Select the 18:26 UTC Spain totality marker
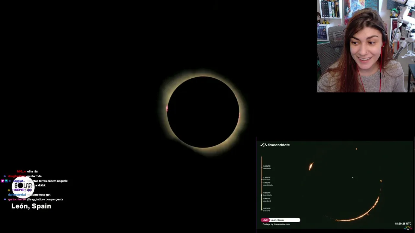Viewport: 415px width, 233px height. [267, 194]
